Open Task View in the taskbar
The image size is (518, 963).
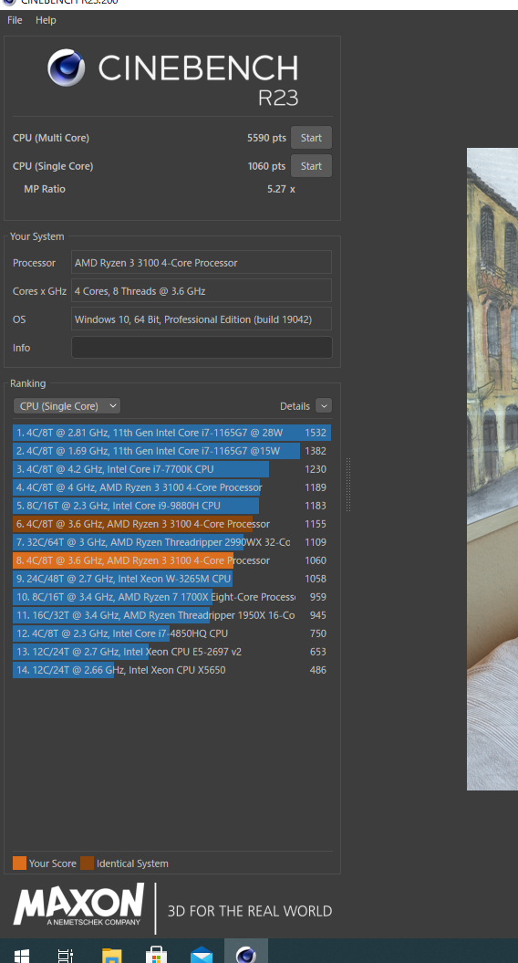(66, 956)
